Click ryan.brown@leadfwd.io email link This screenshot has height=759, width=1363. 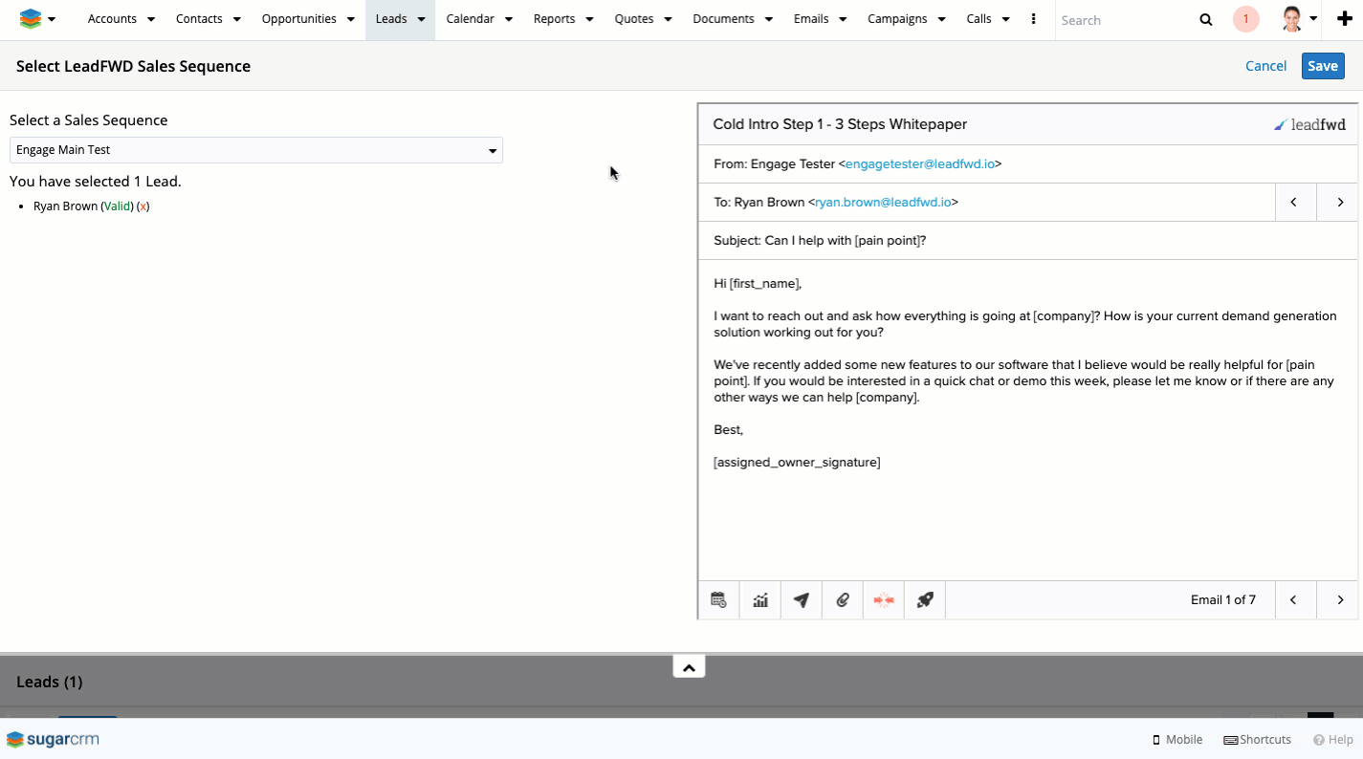[x=883, y=203]
